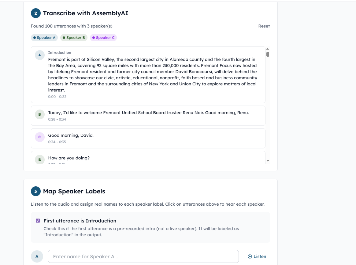Click the step 2 number badge
This screenshot has height=265, width=356.
36,13
